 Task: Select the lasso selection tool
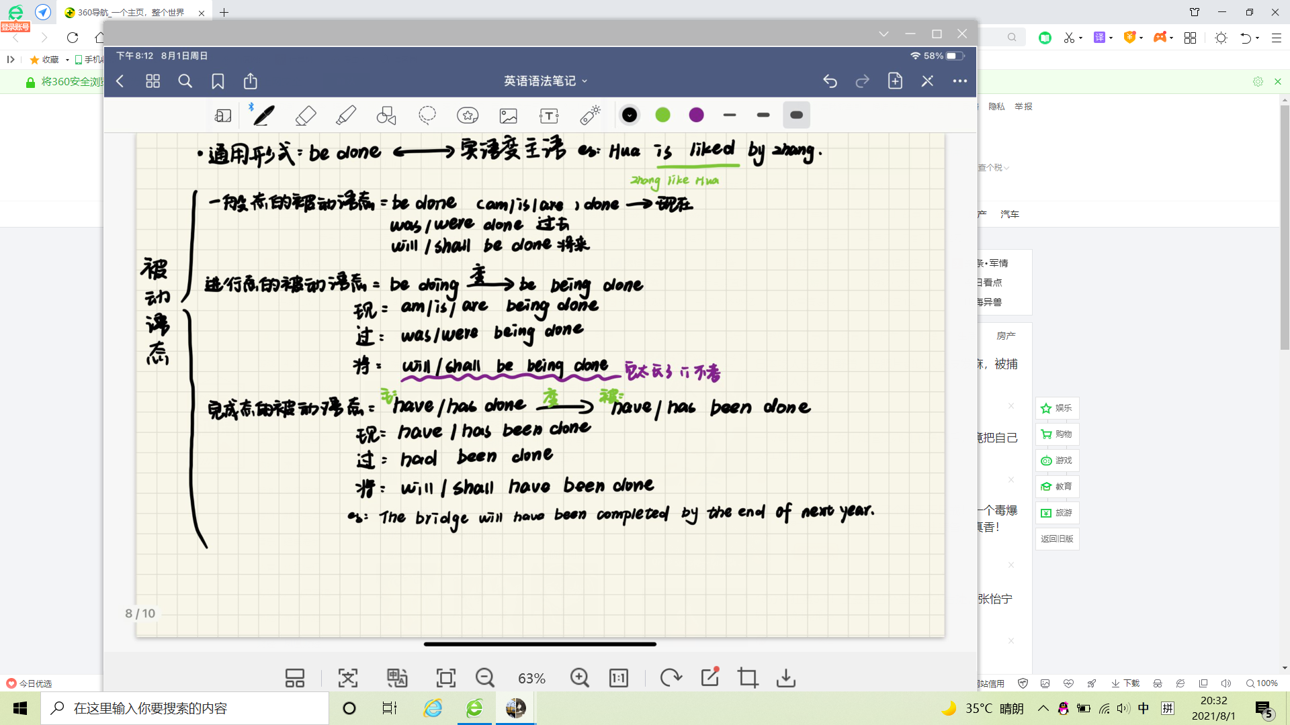coord(427,115)
